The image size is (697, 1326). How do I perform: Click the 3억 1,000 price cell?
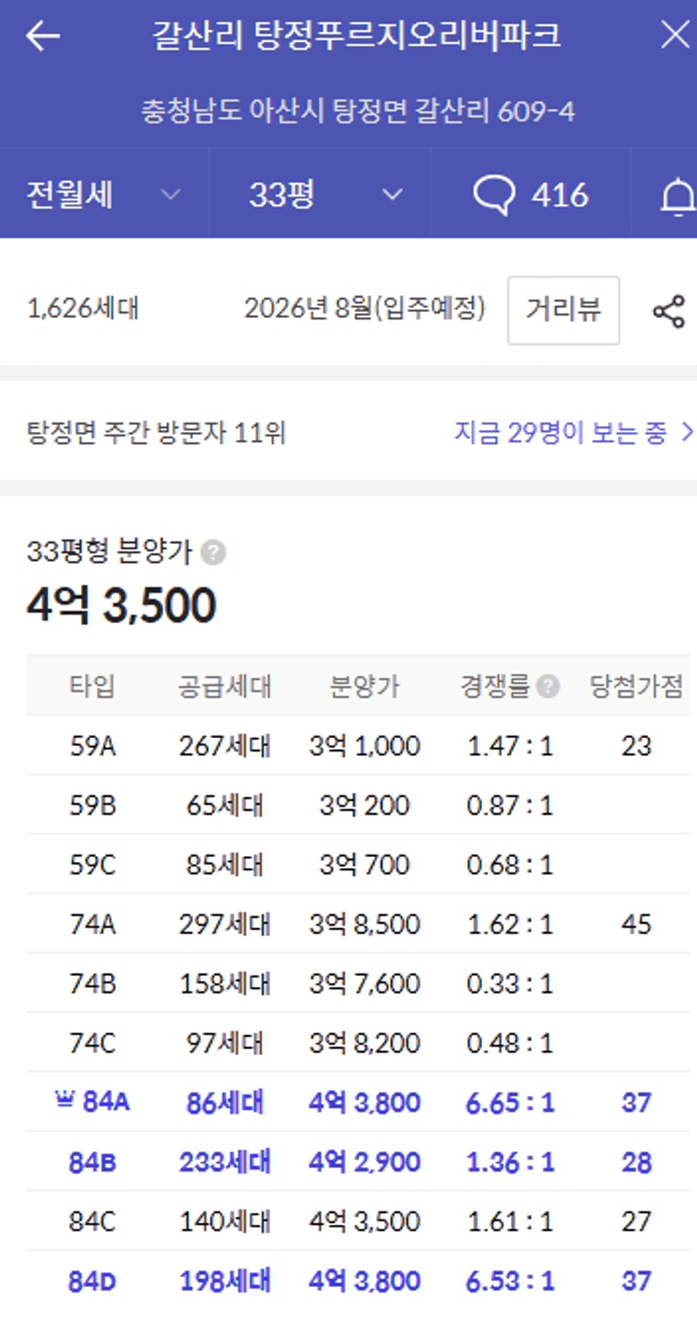[x=364, y=746]
